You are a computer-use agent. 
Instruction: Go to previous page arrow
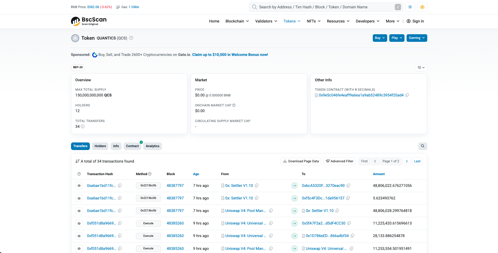tap(375, 161)
